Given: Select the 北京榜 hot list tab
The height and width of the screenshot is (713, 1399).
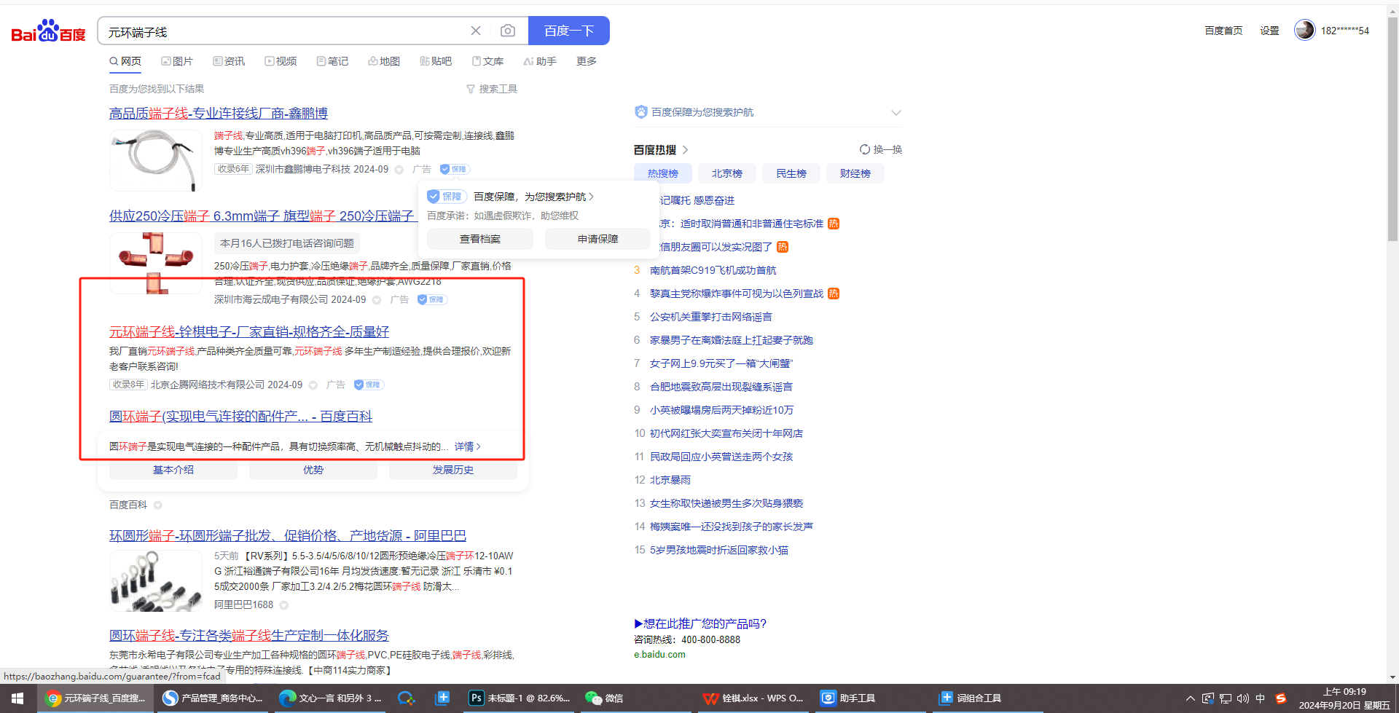Looking at the screenshot, I should 726,173.
